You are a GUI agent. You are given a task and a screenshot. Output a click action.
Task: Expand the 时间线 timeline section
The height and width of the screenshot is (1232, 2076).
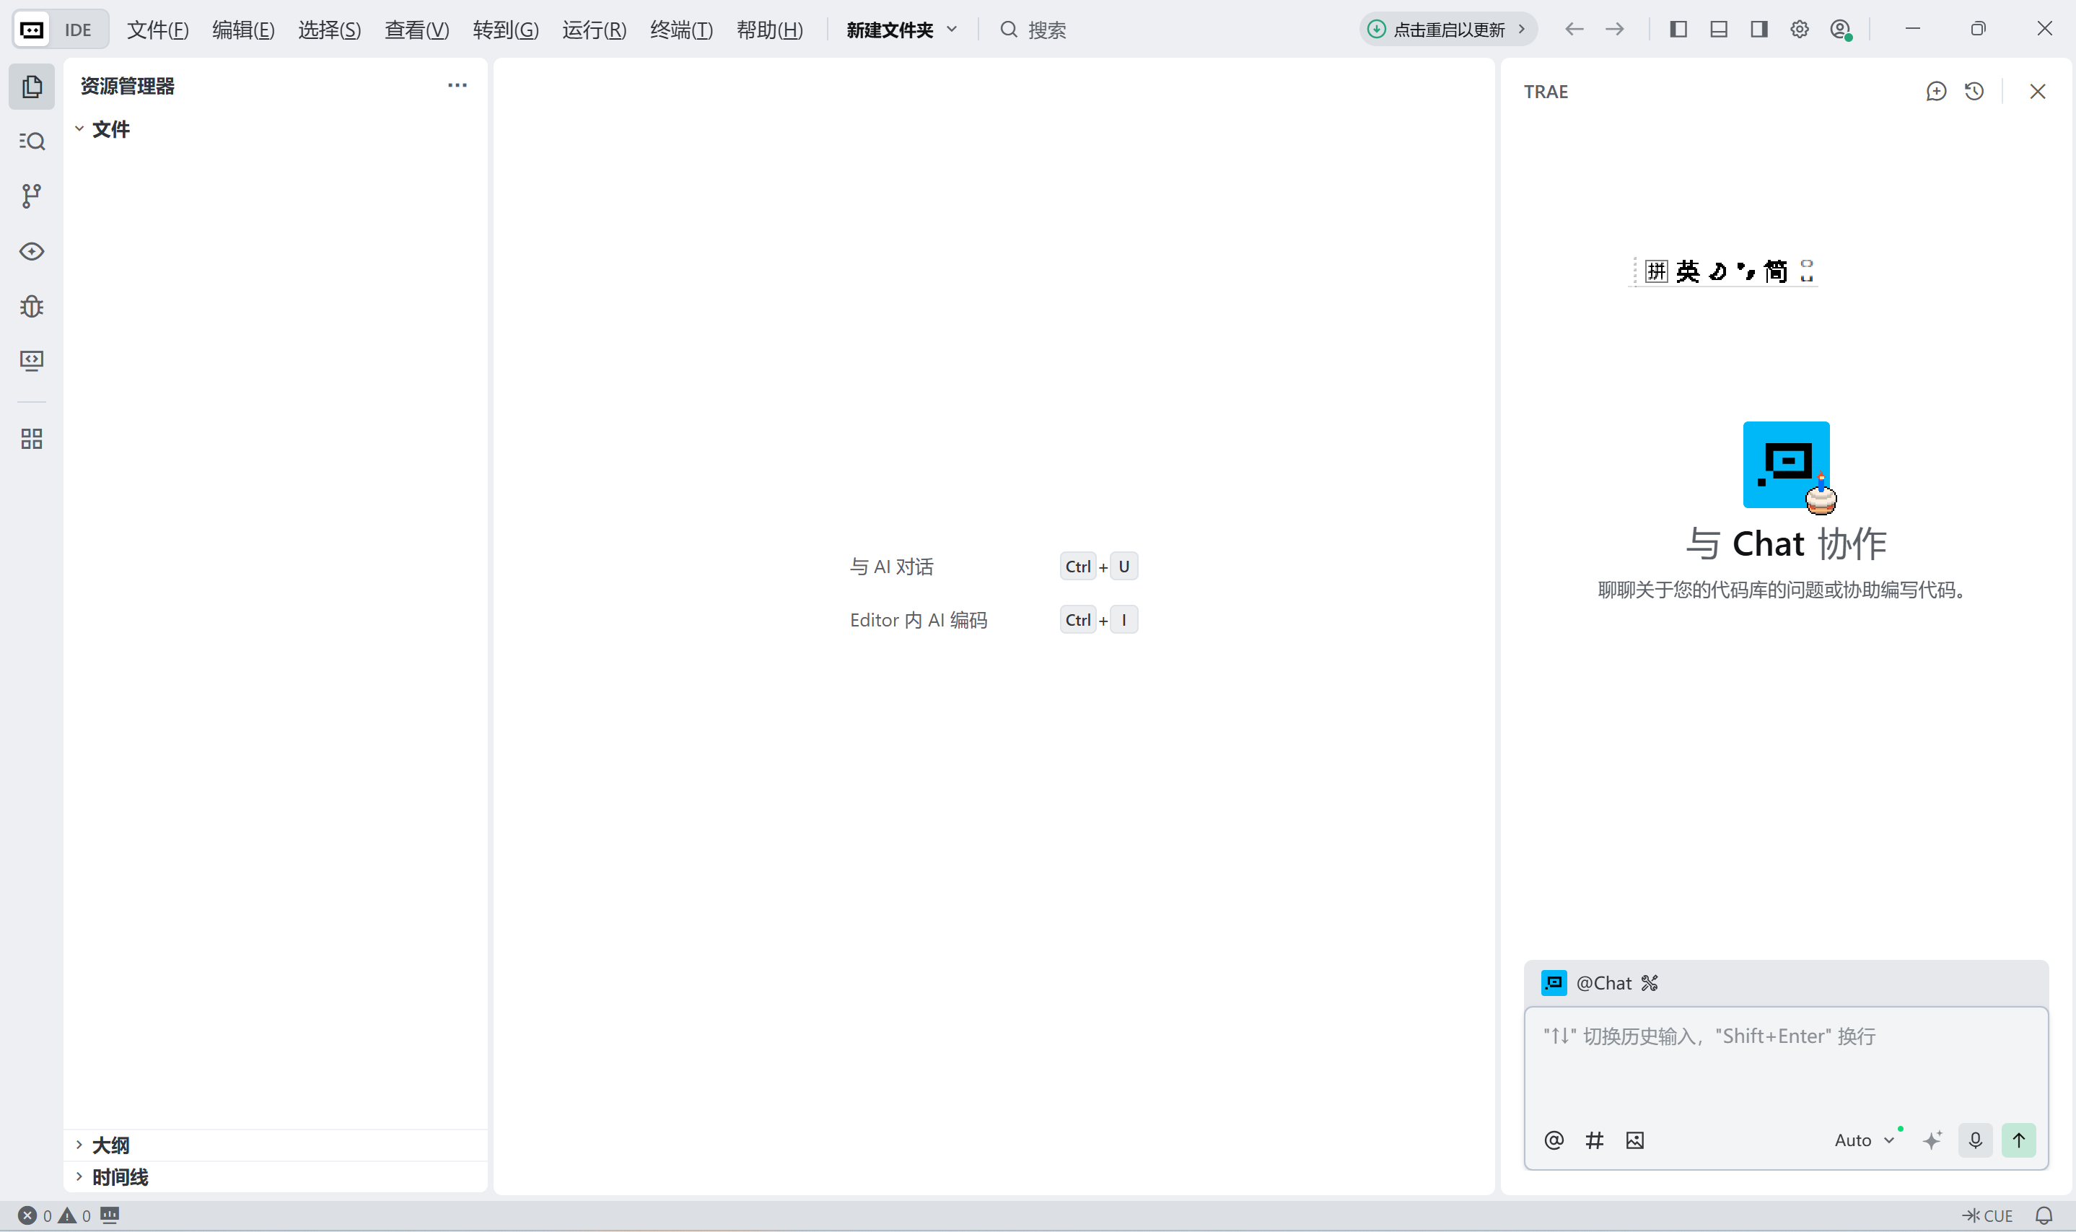coord(120,1176)
